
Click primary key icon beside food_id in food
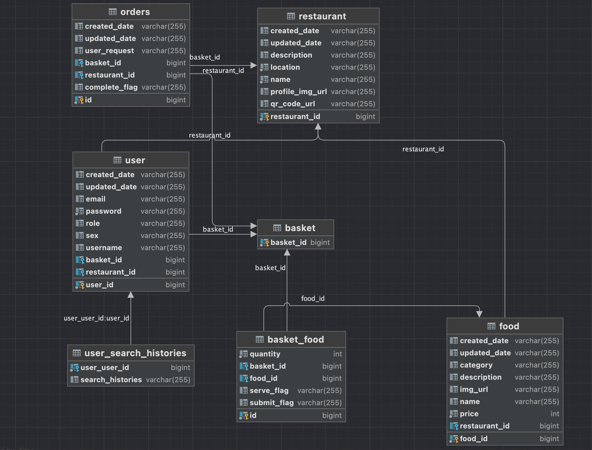(x=454, y=439)
